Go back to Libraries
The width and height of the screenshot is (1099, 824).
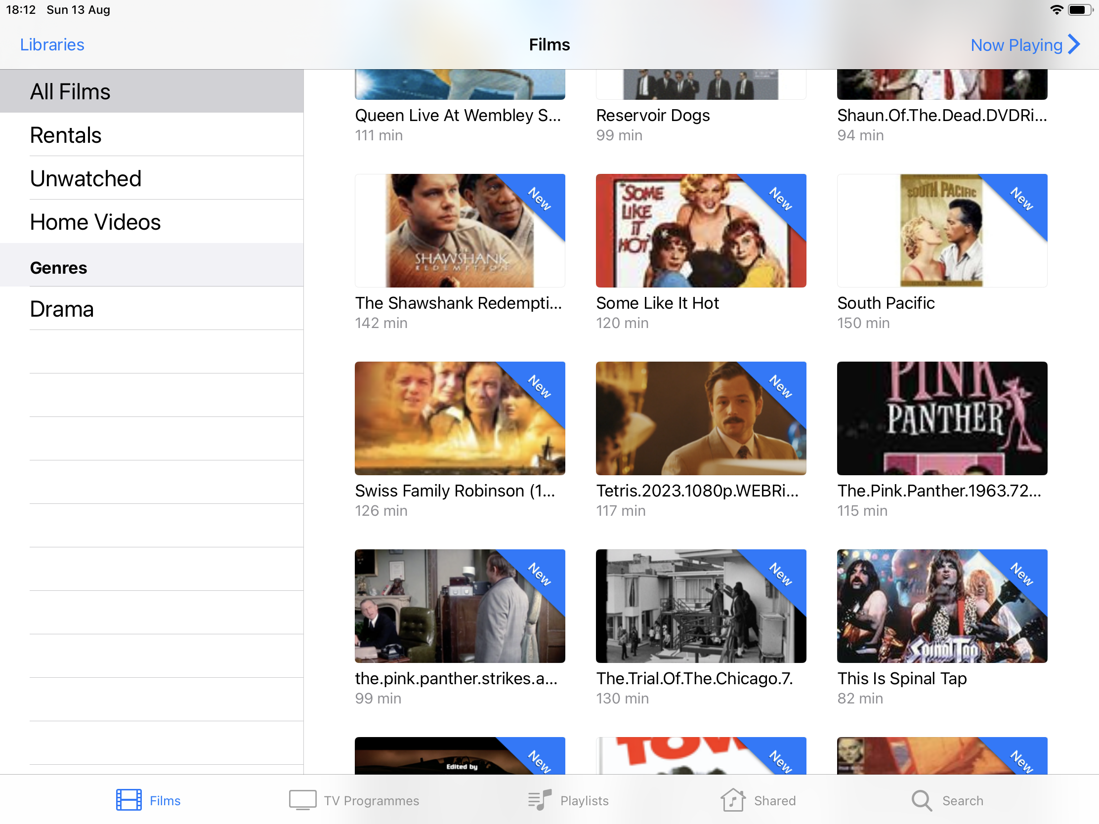(52, 44)
